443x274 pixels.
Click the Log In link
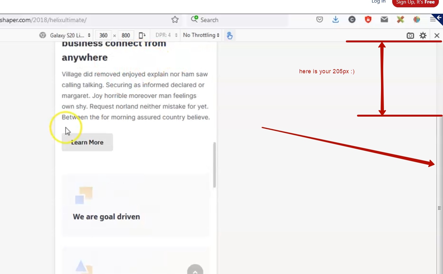coord(378,2)
